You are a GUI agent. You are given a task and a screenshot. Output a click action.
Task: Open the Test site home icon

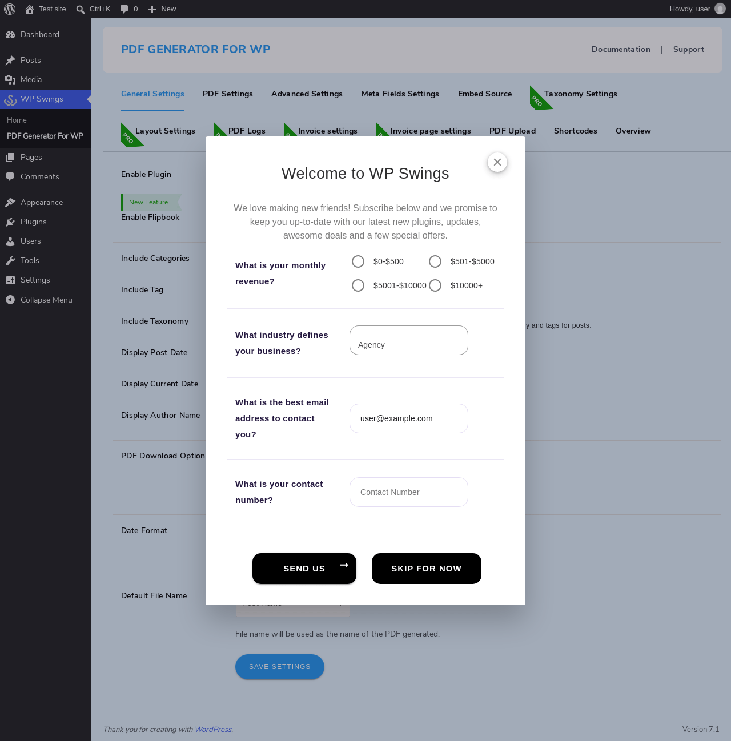[30, 9]
